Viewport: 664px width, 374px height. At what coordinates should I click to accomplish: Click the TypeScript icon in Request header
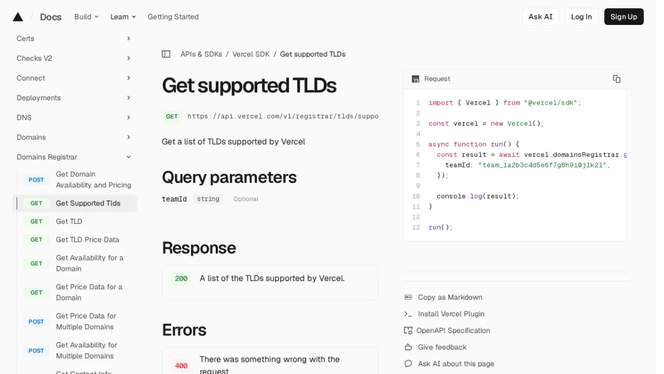click(x=416, y=79)
